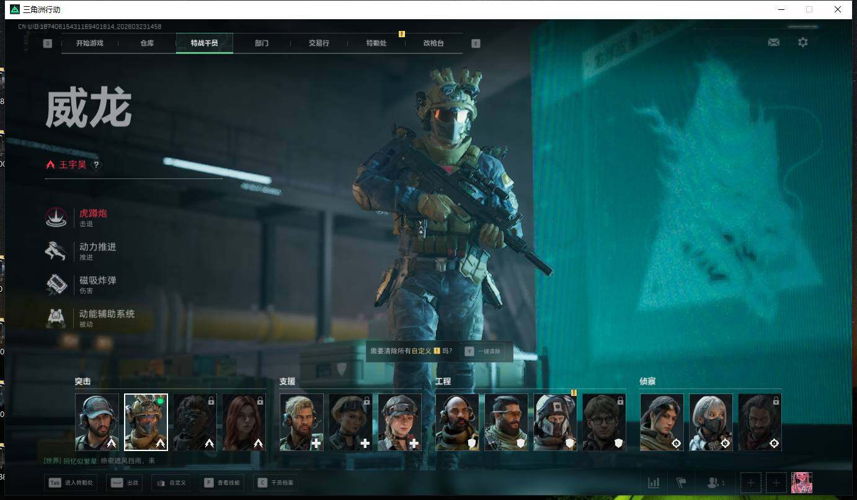Select the locked dark-masked 突击 operator
Image resolution: width=857 pixels, height=500 pixels.
(195, 422)
